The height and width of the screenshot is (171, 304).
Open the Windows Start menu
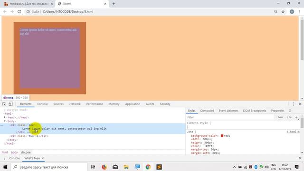point(5,167)
